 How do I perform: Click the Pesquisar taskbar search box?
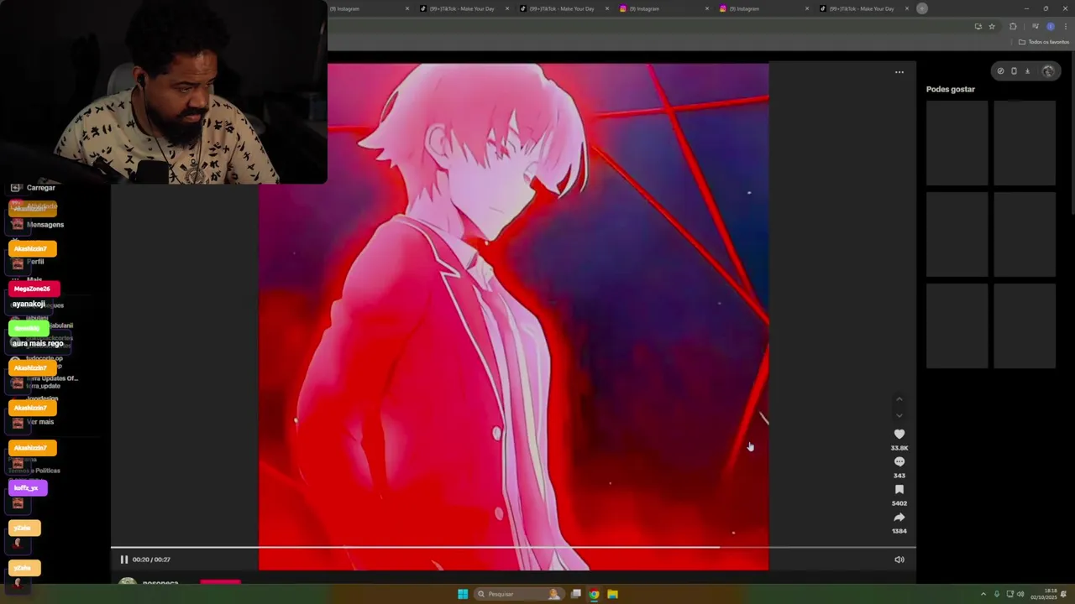click(x=519, y=594)
